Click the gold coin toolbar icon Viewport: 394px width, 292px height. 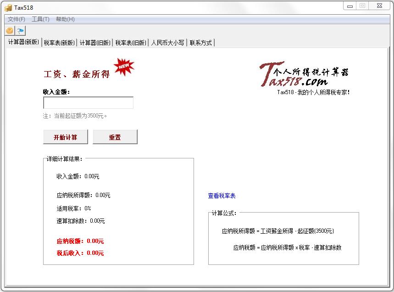click(10, 31)
